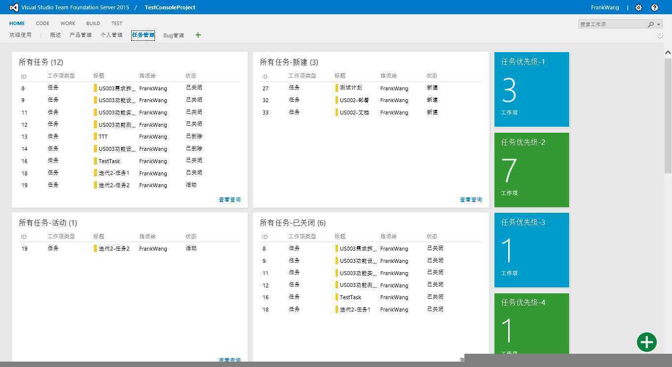This screenshot has height=367, width=672.
Task: Click the Visual Studio logo icon
Action: 14,7
